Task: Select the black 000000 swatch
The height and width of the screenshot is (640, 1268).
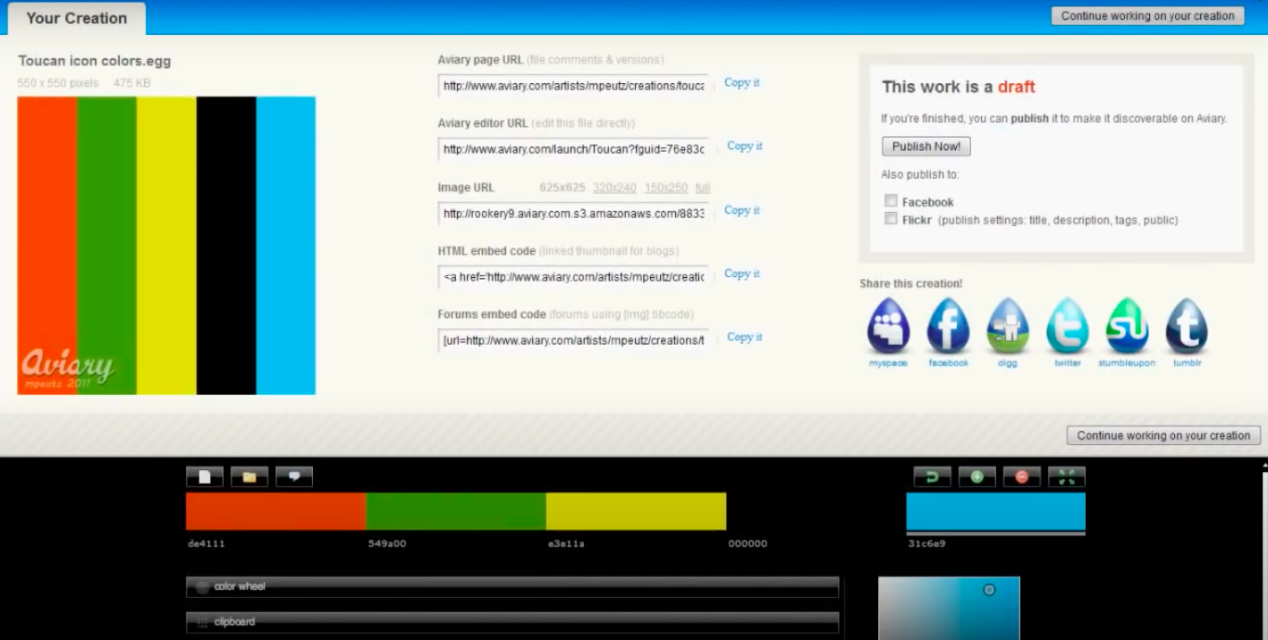Action: (x=816, y=511)
